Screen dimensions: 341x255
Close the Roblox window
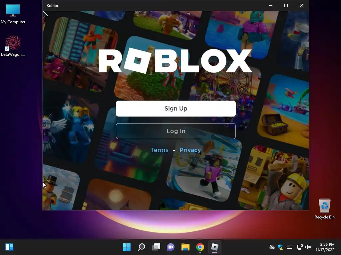tap(301, 6)
